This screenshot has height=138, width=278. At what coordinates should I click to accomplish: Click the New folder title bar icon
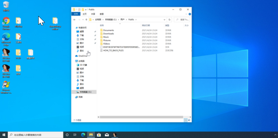(x=83, y=9)
